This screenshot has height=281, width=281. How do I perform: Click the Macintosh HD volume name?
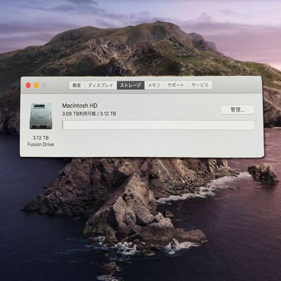click(x=80, y=105)
